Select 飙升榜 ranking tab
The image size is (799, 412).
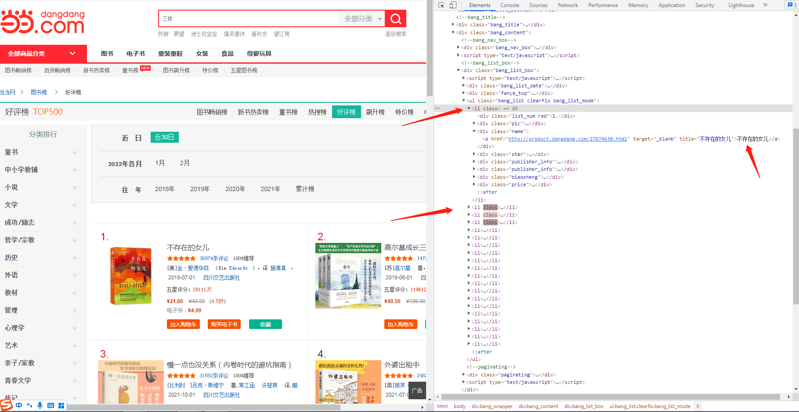pos(375,112)
